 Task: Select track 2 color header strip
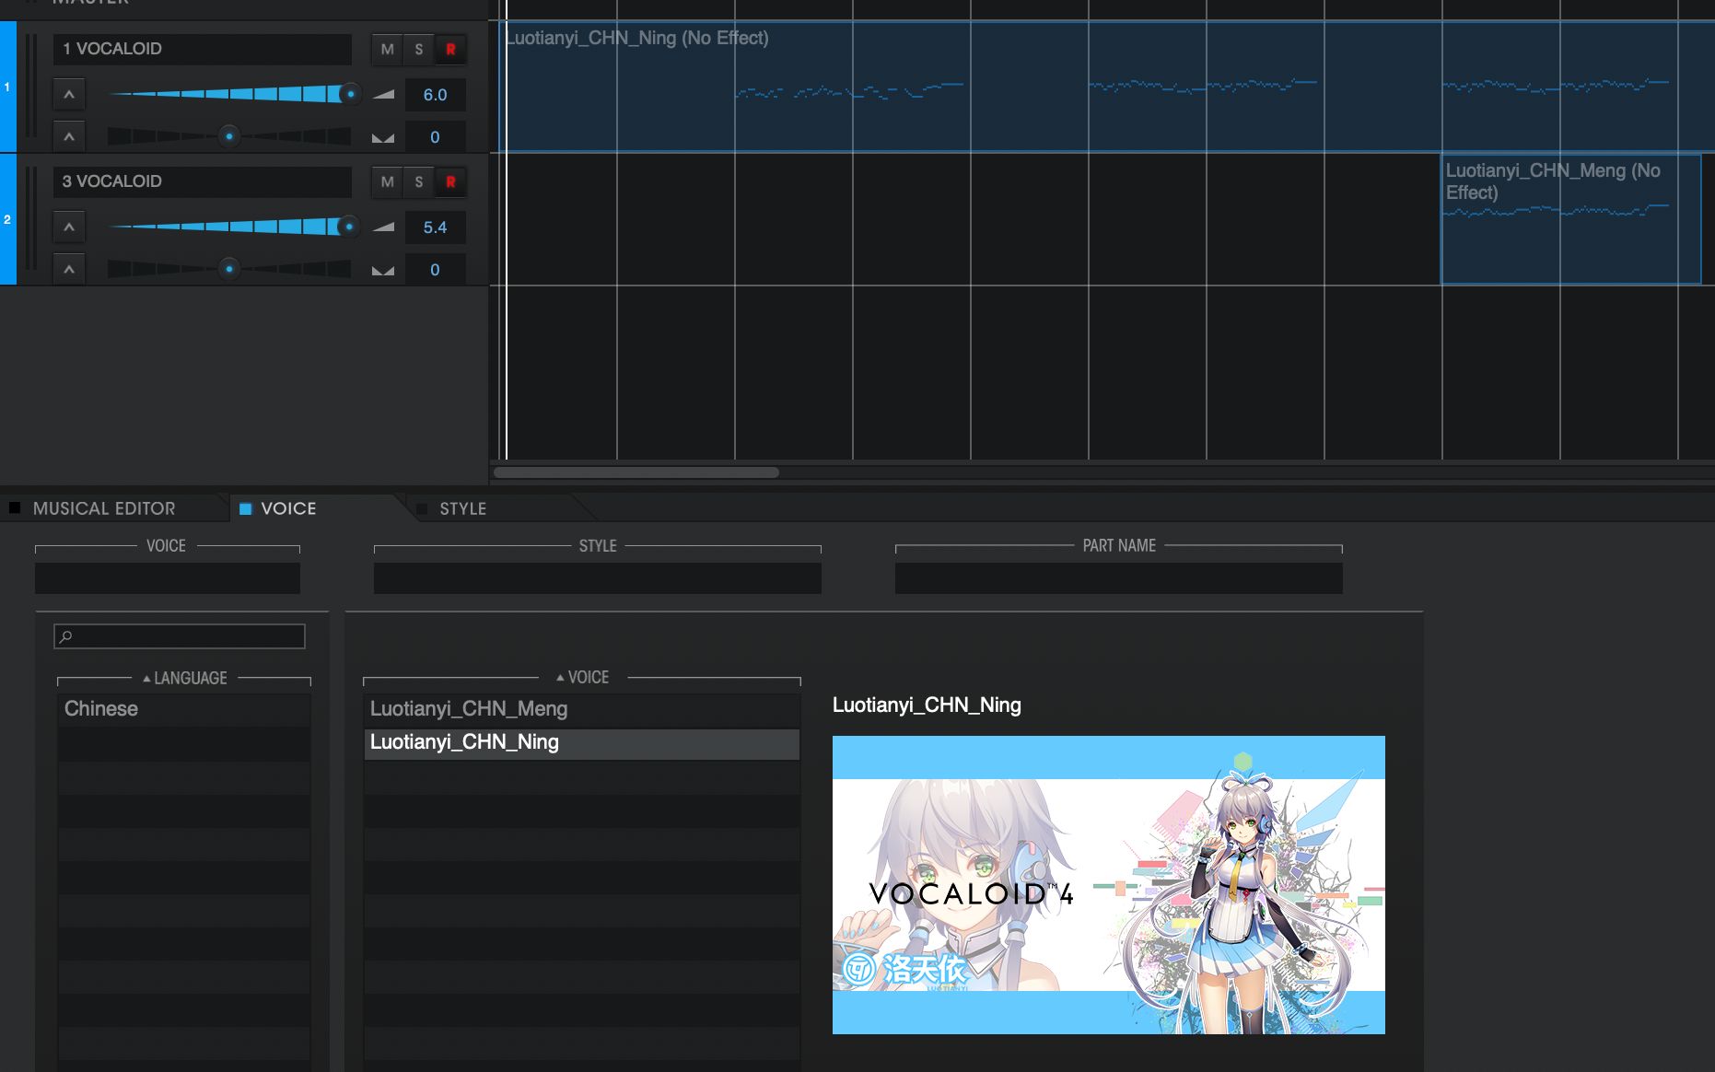click(x=8, y=219)
